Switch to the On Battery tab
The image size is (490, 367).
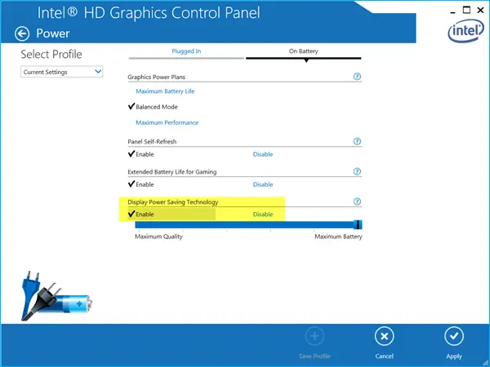[x=304, y=51]
